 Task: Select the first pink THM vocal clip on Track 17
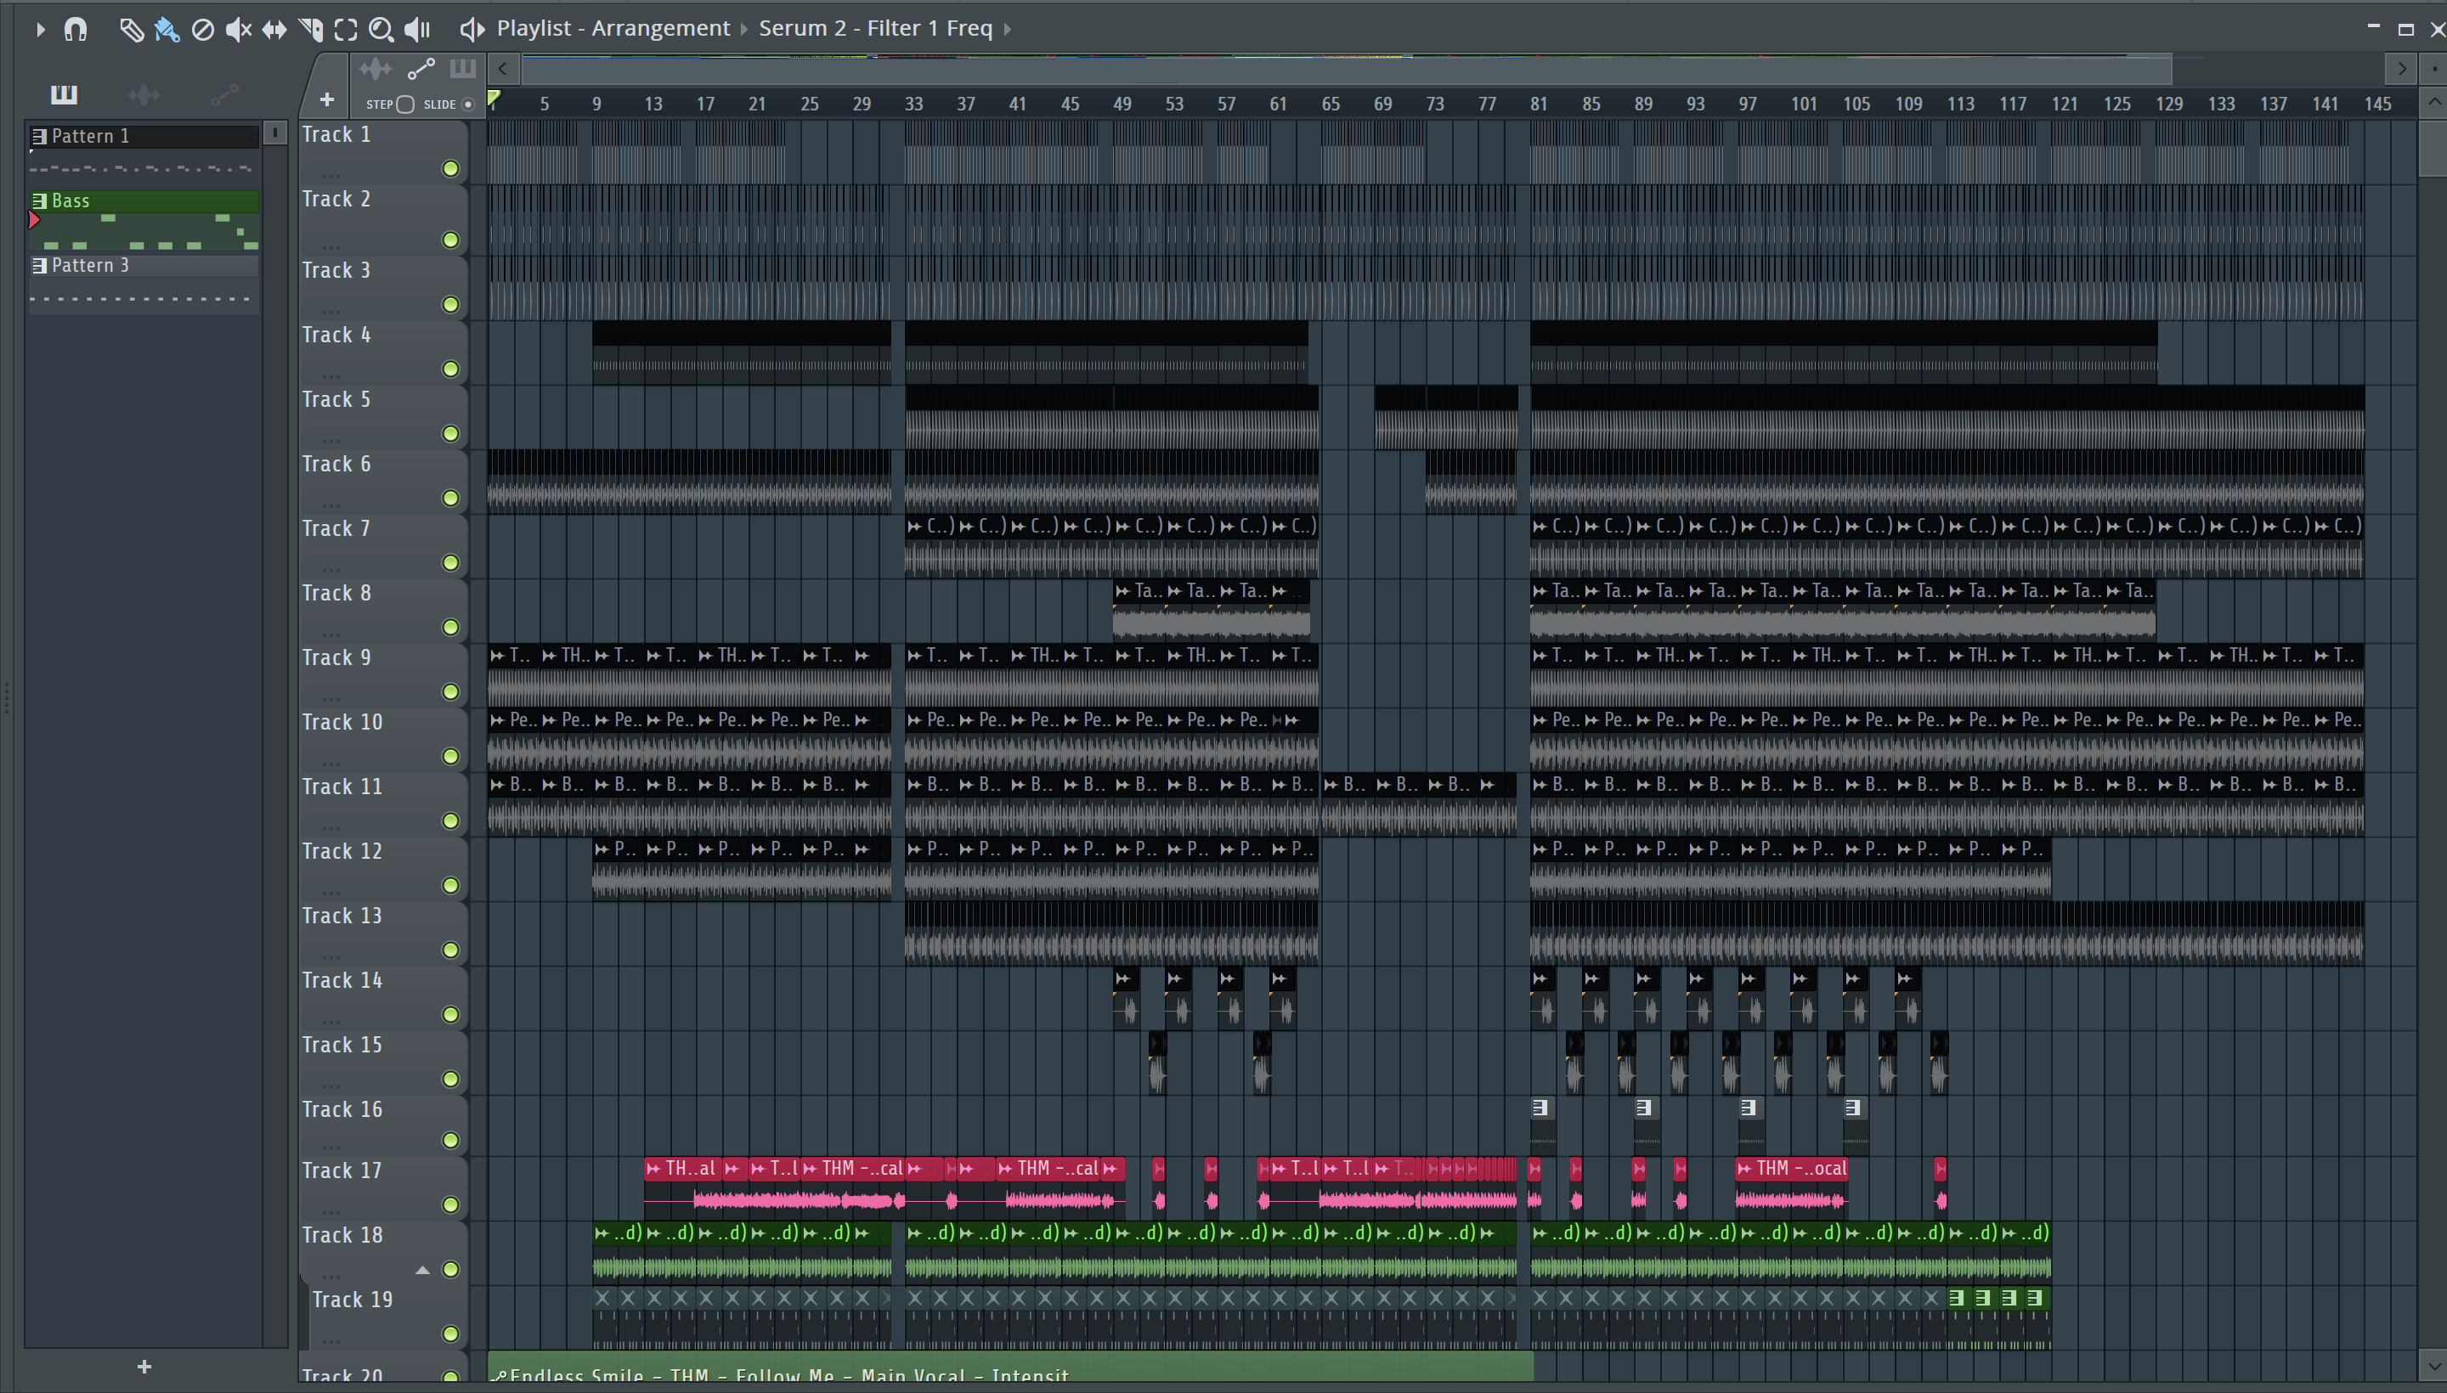coord(682,1187)
